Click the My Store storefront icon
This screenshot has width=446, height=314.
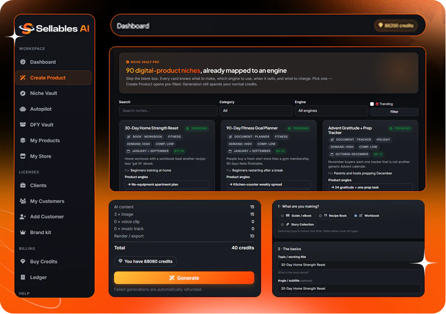23,156
